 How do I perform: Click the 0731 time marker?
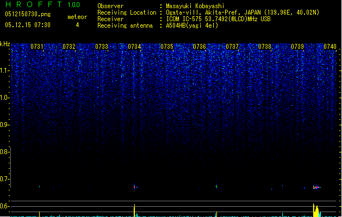pyautogui.click(x=37, y=47)
